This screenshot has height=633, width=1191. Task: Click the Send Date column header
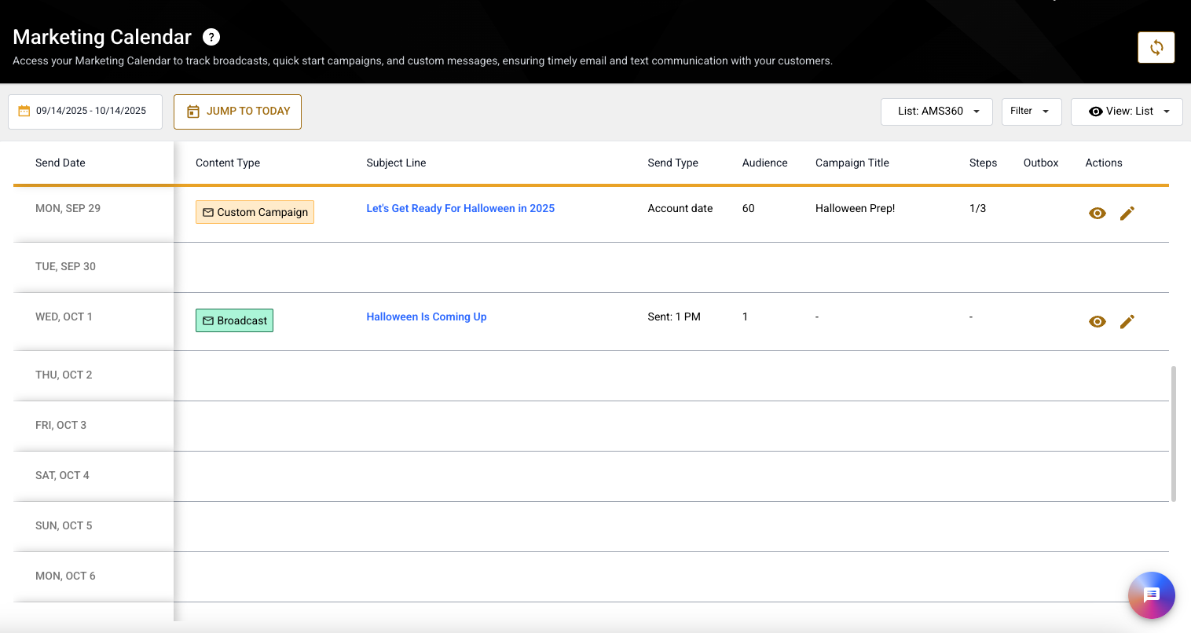pos(60,163)
